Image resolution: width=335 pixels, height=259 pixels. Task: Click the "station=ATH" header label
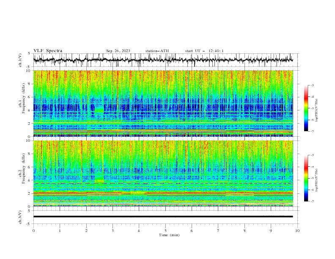pyautogui.click(x=157, y=51)
